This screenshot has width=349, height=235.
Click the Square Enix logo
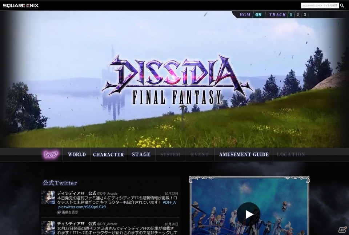pos(21,5)
